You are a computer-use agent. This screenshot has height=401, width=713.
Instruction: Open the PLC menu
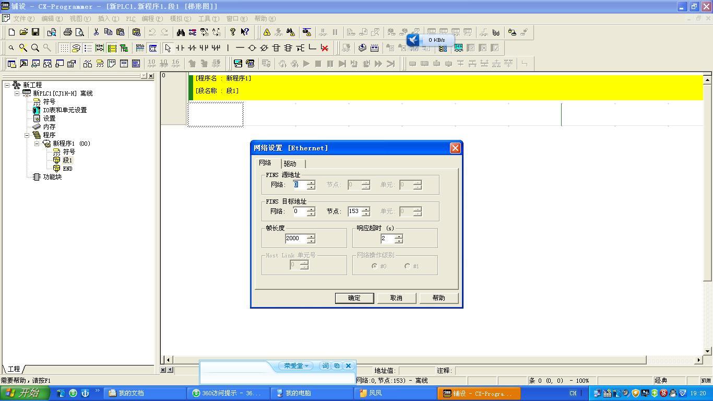coord(130,19)
